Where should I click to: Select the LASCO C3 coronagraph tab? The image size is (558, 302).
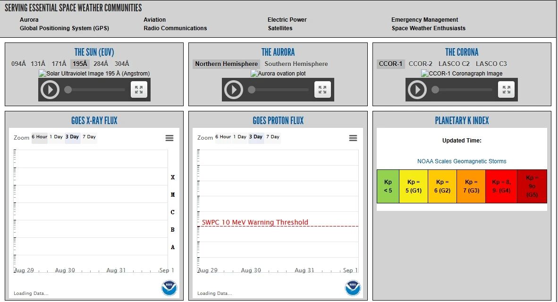pyautogui.click(x=491, y=64)
